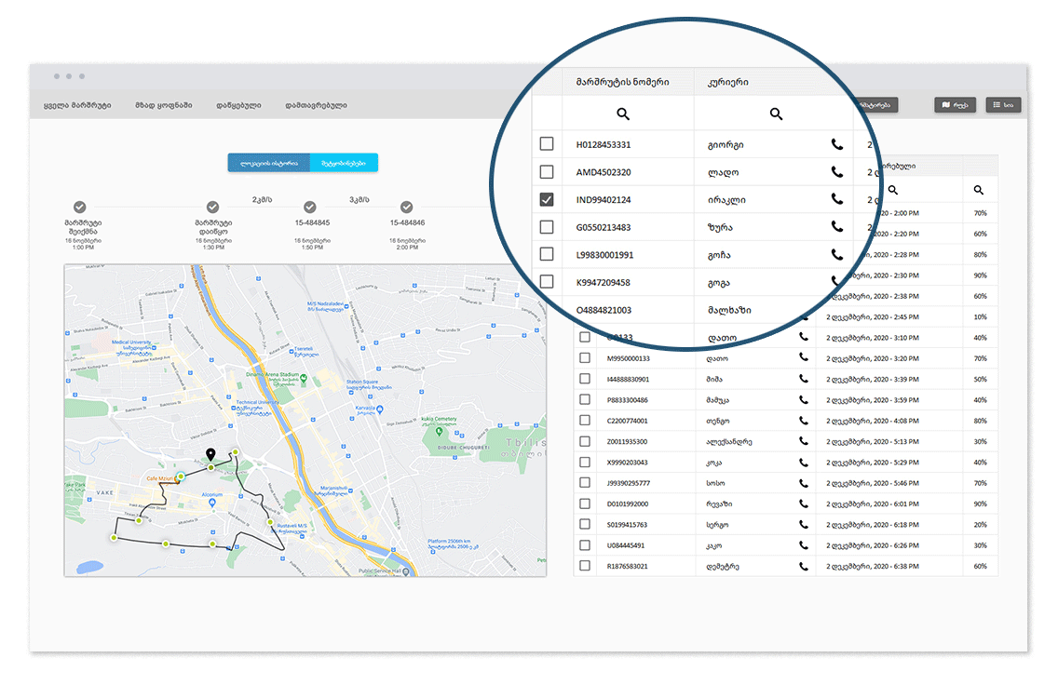The image size is (1058, 698).
Task: Click the dark blue location history button
Action: point(268,163)
